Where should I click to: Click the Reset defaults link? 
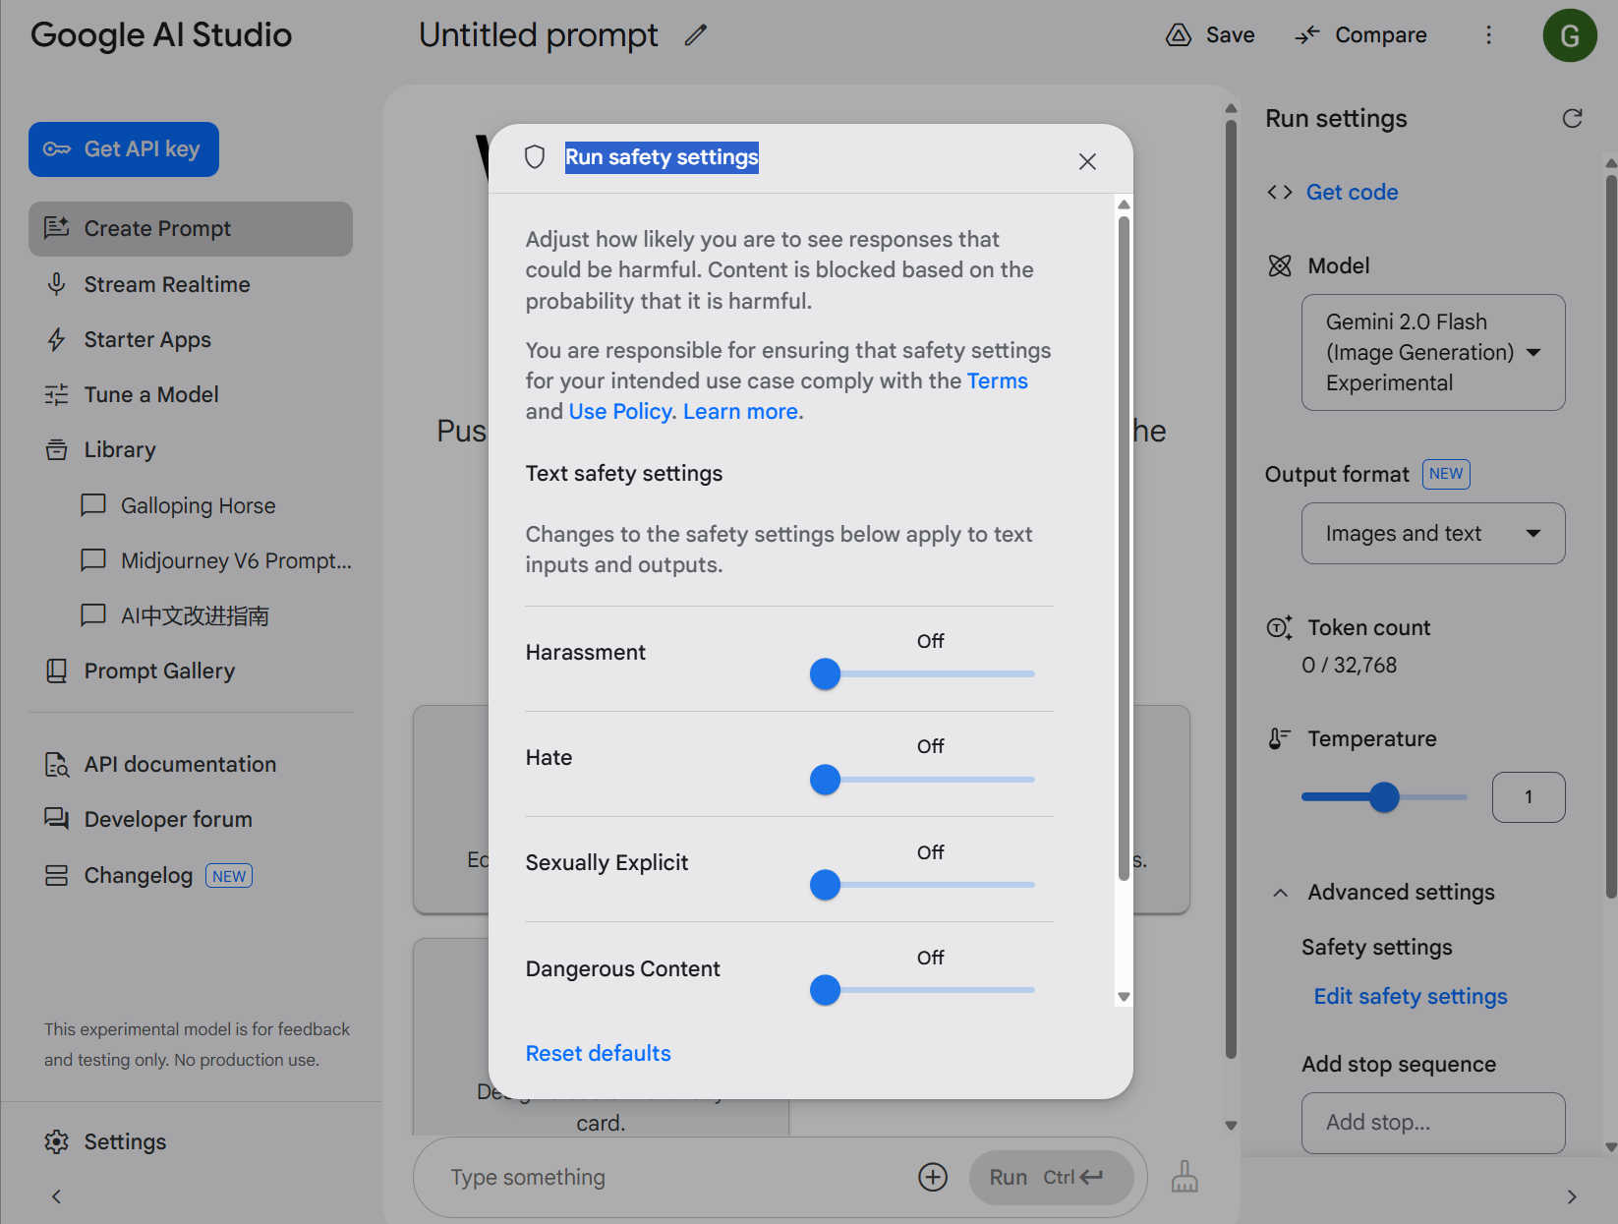pyautogui.click(x=598, y=1053)
